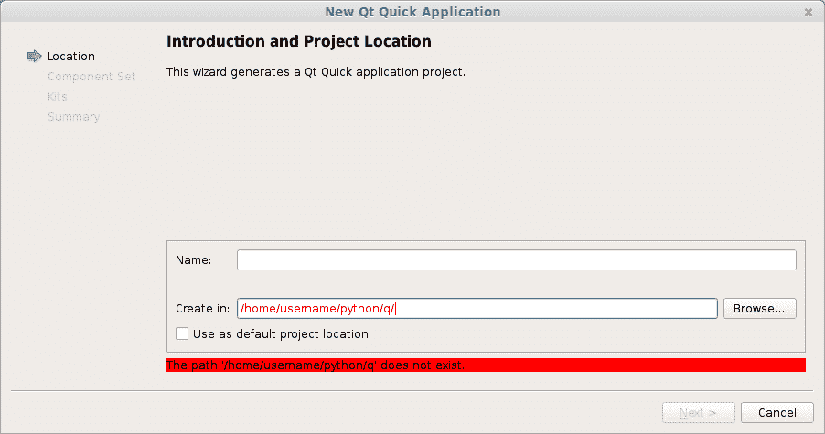Click the Introduction and Project Location heading
The width and height of the screenshot is (825, 434).
pyautogui.click(x=298, y=42)
